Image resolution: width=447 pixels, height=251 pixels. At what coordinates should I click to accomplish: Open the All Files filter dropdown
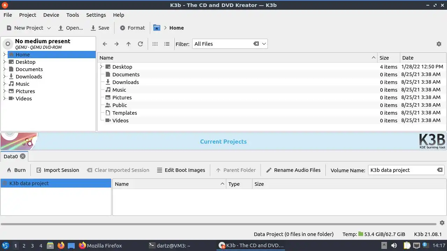pos(264,44)
